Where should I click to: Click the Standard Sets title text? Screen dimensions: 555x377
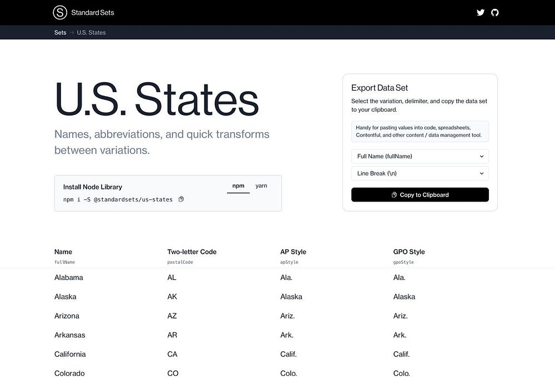[93, 12]
